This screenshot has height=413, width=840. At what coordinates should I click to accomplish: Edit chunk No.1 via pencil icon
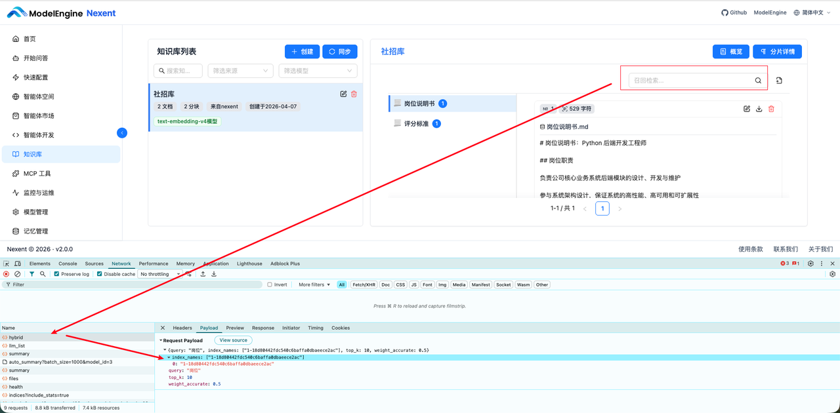[747, 109]
